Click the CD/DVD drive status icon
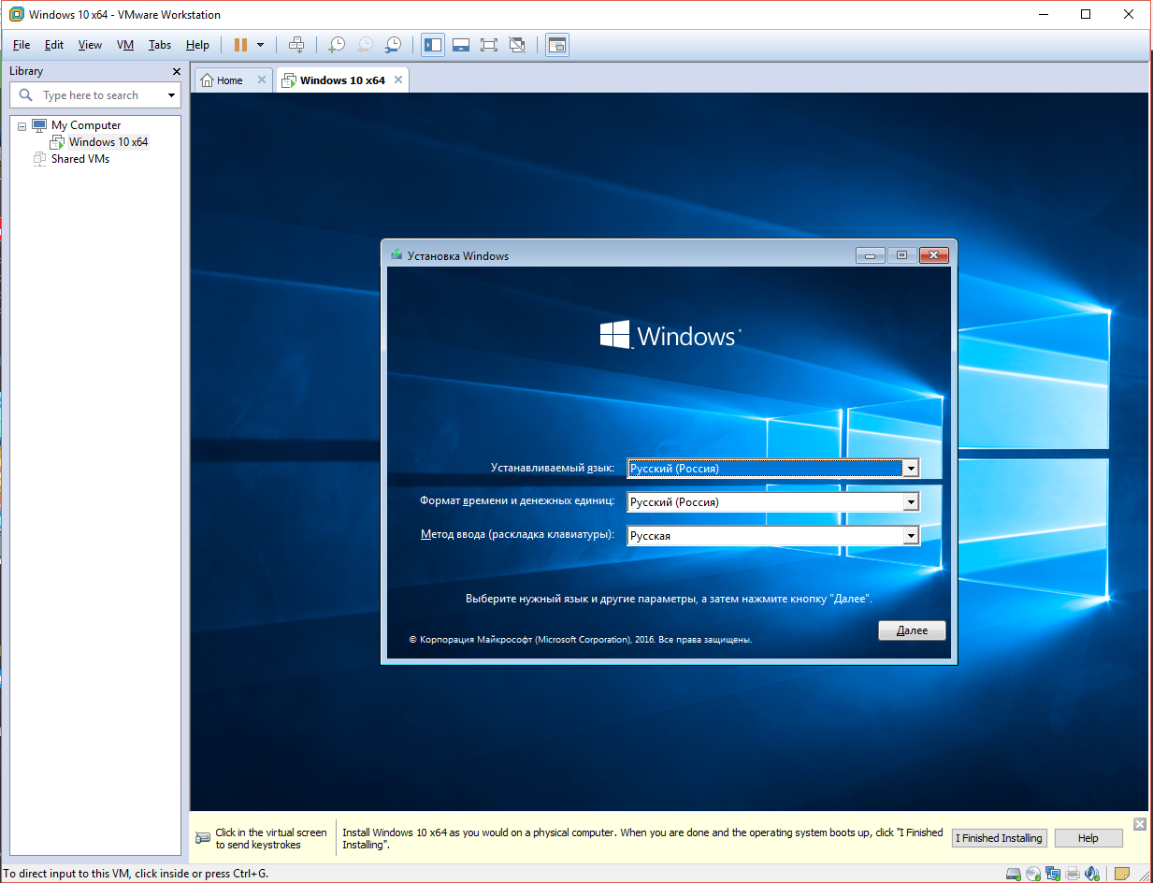This screenshot has height=883, width=1153. pyautogui.click(x=1033, y=874)
